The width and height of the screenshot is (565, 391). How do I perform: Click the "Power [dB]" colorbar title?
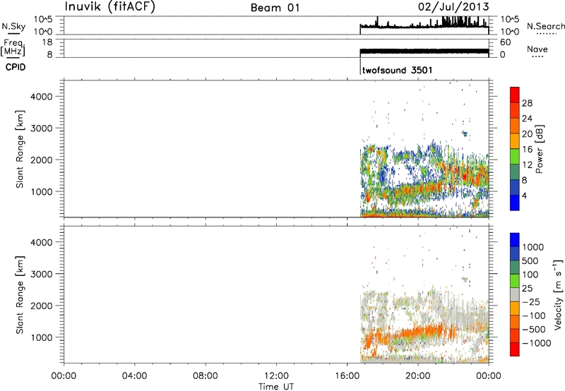coord(539,149)
